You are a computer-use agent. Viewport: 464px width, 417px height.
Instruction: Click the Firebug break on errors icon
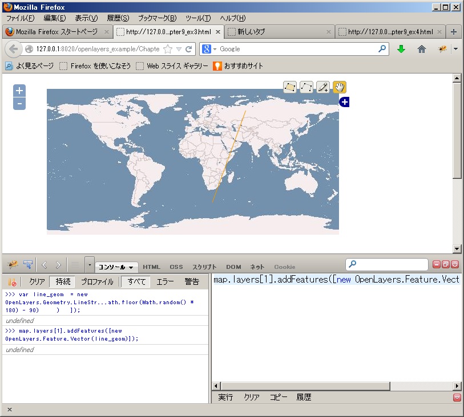coord(12,281)
